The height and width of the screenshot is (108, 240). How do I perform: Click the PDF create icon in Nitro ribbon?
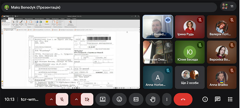coord(26,22)
